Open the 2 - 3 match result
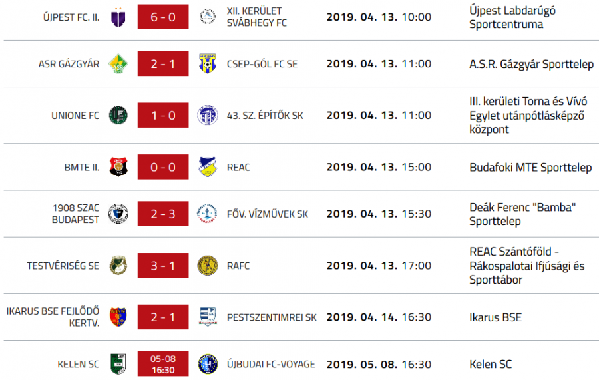The height and width of the screenshot is (380, 599). click(x=163, y=214)
